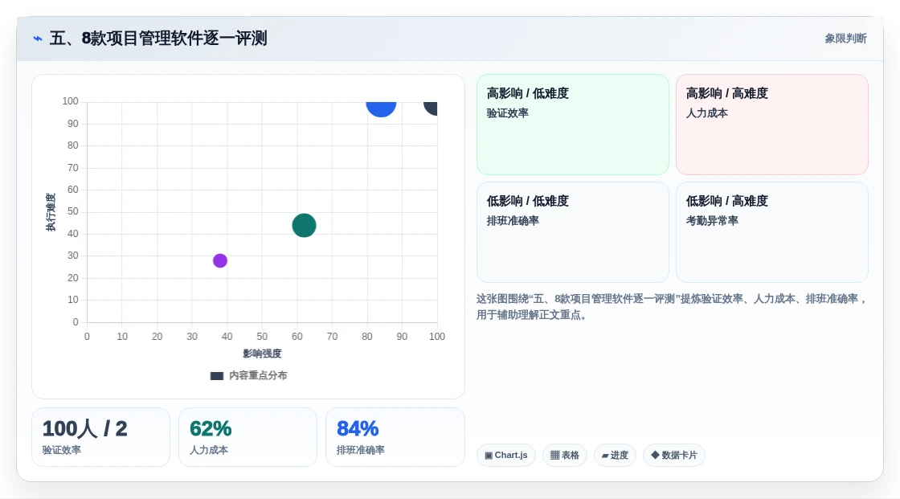The width and height of the screenshot is (900, 499).
Task: Click the 验证效率 text in the green quadrant card
Action: pyautogui.click(x=507, y=113)
